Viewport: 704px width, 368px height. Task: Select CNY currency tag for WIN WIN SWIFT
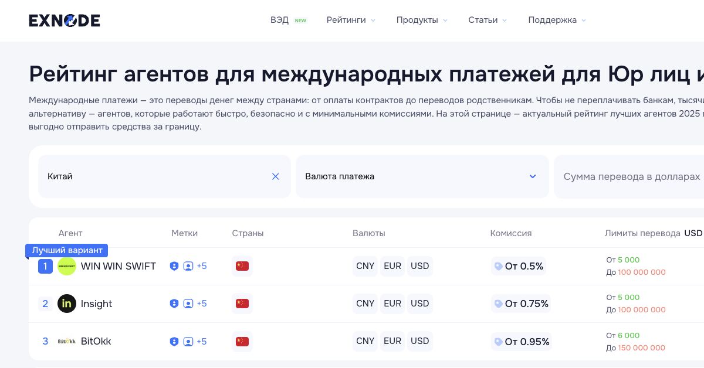pos(365,266)
